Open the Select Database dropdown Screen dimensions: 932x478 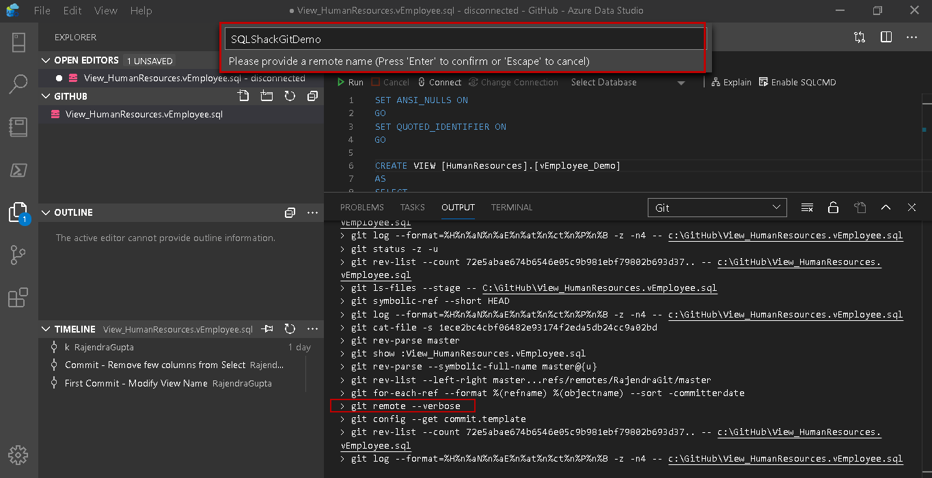coord(627,82)
